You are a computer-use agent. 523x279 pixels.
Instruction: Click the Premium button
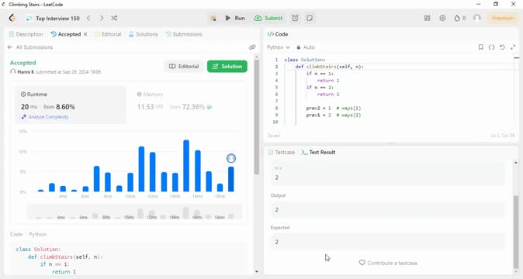[503, 18]
